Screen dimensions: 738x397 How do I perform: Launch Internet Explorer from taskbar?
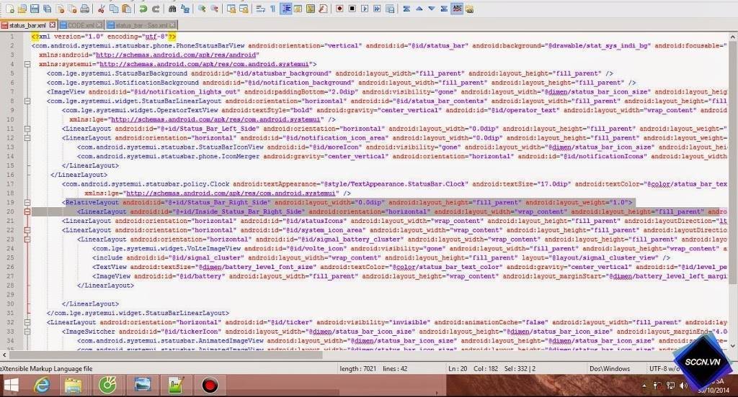[x=42, y=385]
